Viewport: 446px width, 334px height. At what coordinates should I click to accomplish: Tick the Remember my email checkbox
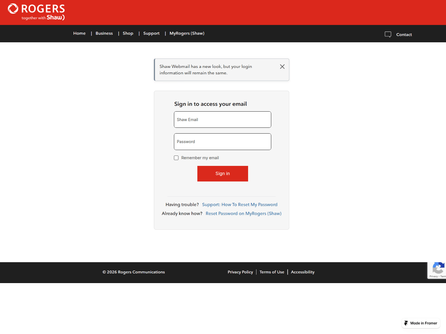pyautogui.click(x=176, y=158)
